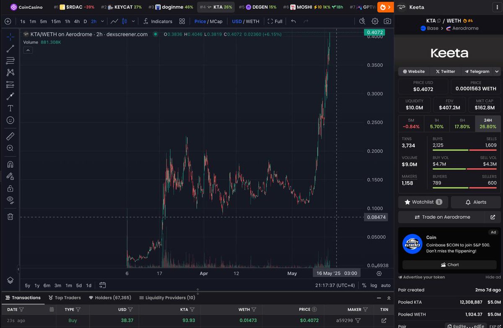503x328 pixels.
Task: Set the date range to 6m
Action: coord(47,285)
